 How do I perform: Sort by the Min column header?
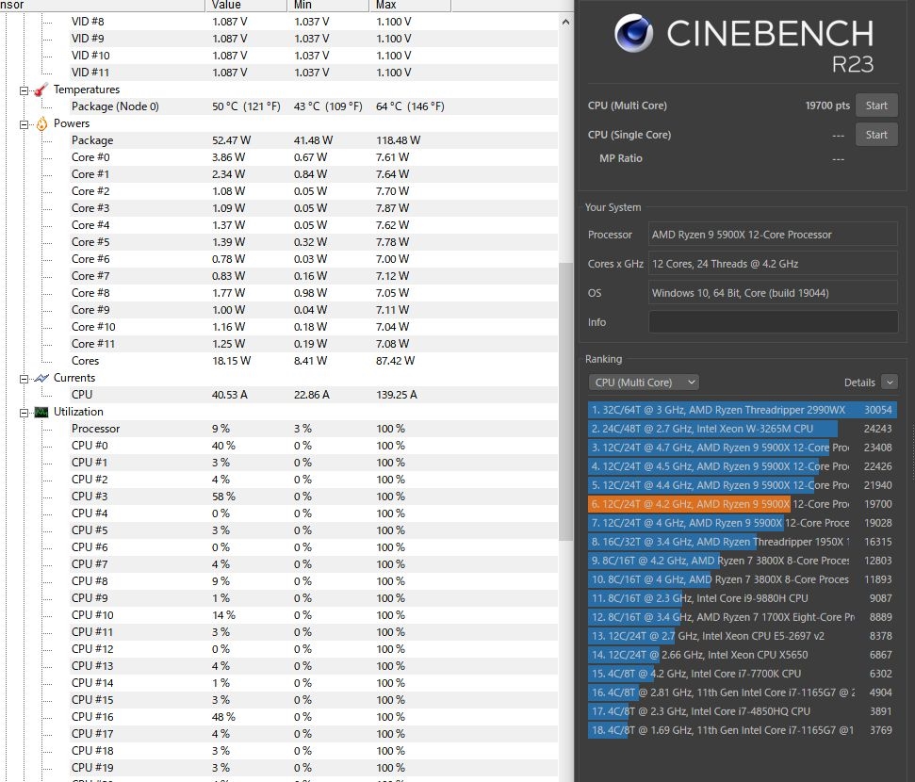[328, 6]
